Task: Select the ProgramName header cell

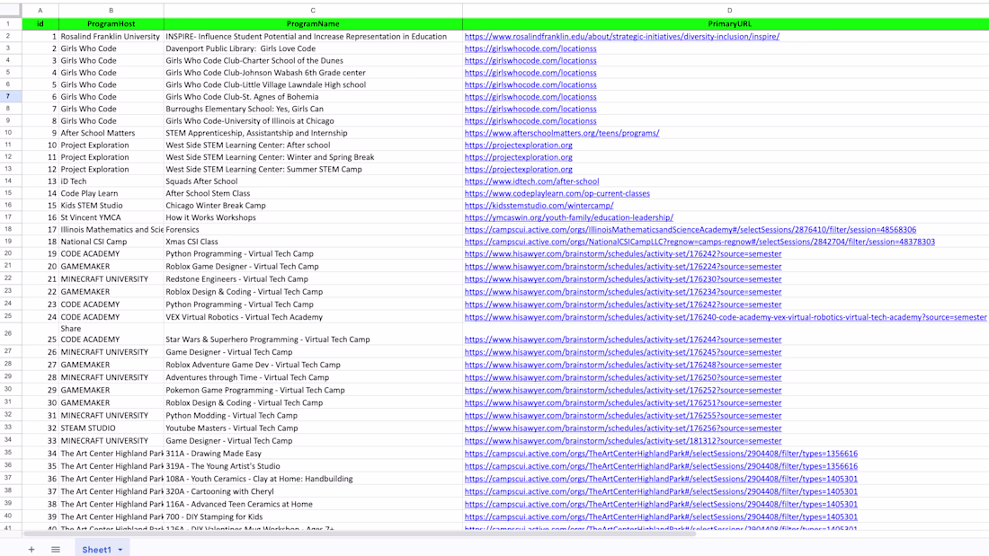Action: click(x=313, y=24)
